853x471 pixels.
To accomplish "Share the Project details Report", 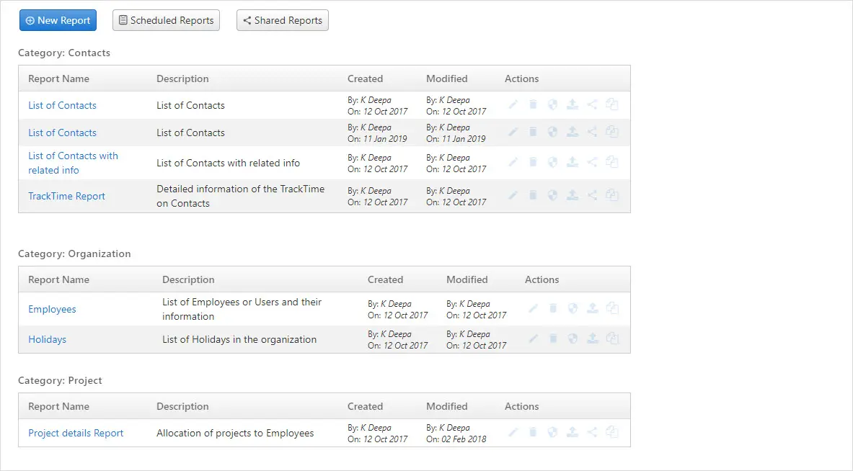I will point(592,433).
